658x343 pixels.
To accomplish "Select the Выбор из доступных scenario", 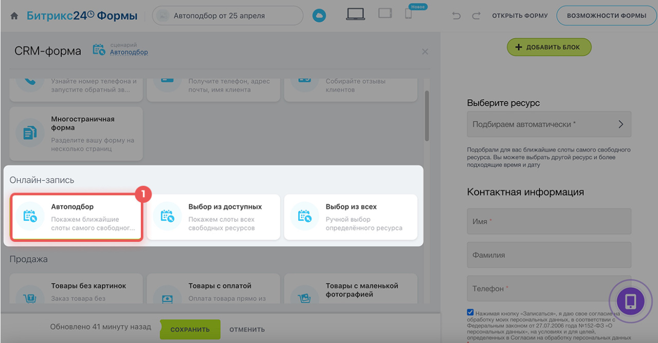I will (x=213, y=217).
